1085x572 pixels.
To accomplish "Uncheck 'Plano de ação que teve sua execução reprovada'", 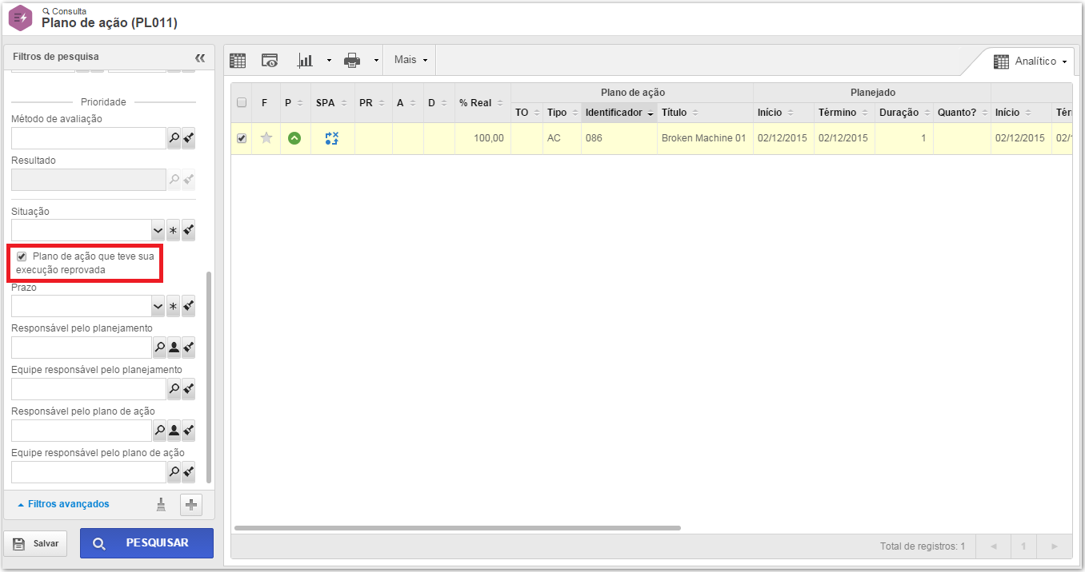I will [x=22, y=256].
